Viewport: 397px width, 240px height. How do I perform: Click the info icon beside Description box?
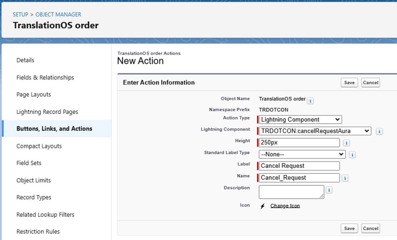[x=329, y=190]
